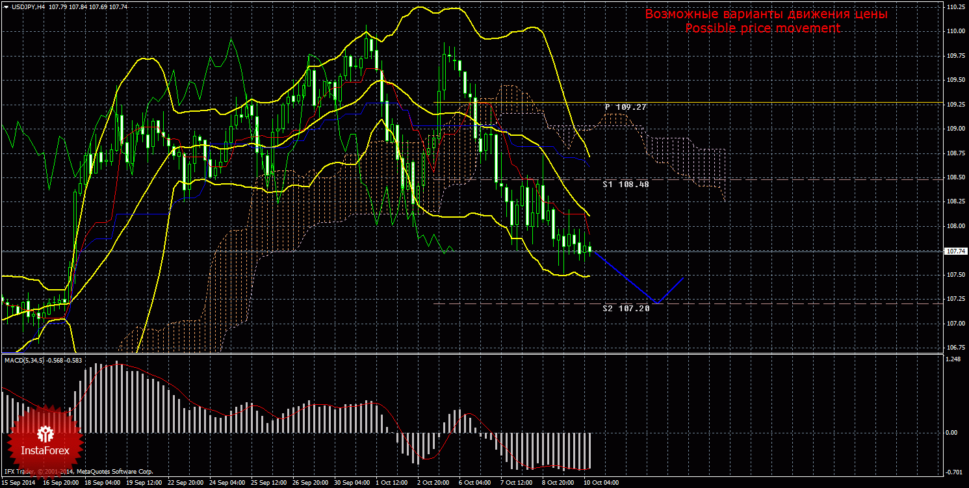This screenshot has height=488, width=969.
Task: Click the '15 Sep 2014' time axis label
Action: point(19,483)
